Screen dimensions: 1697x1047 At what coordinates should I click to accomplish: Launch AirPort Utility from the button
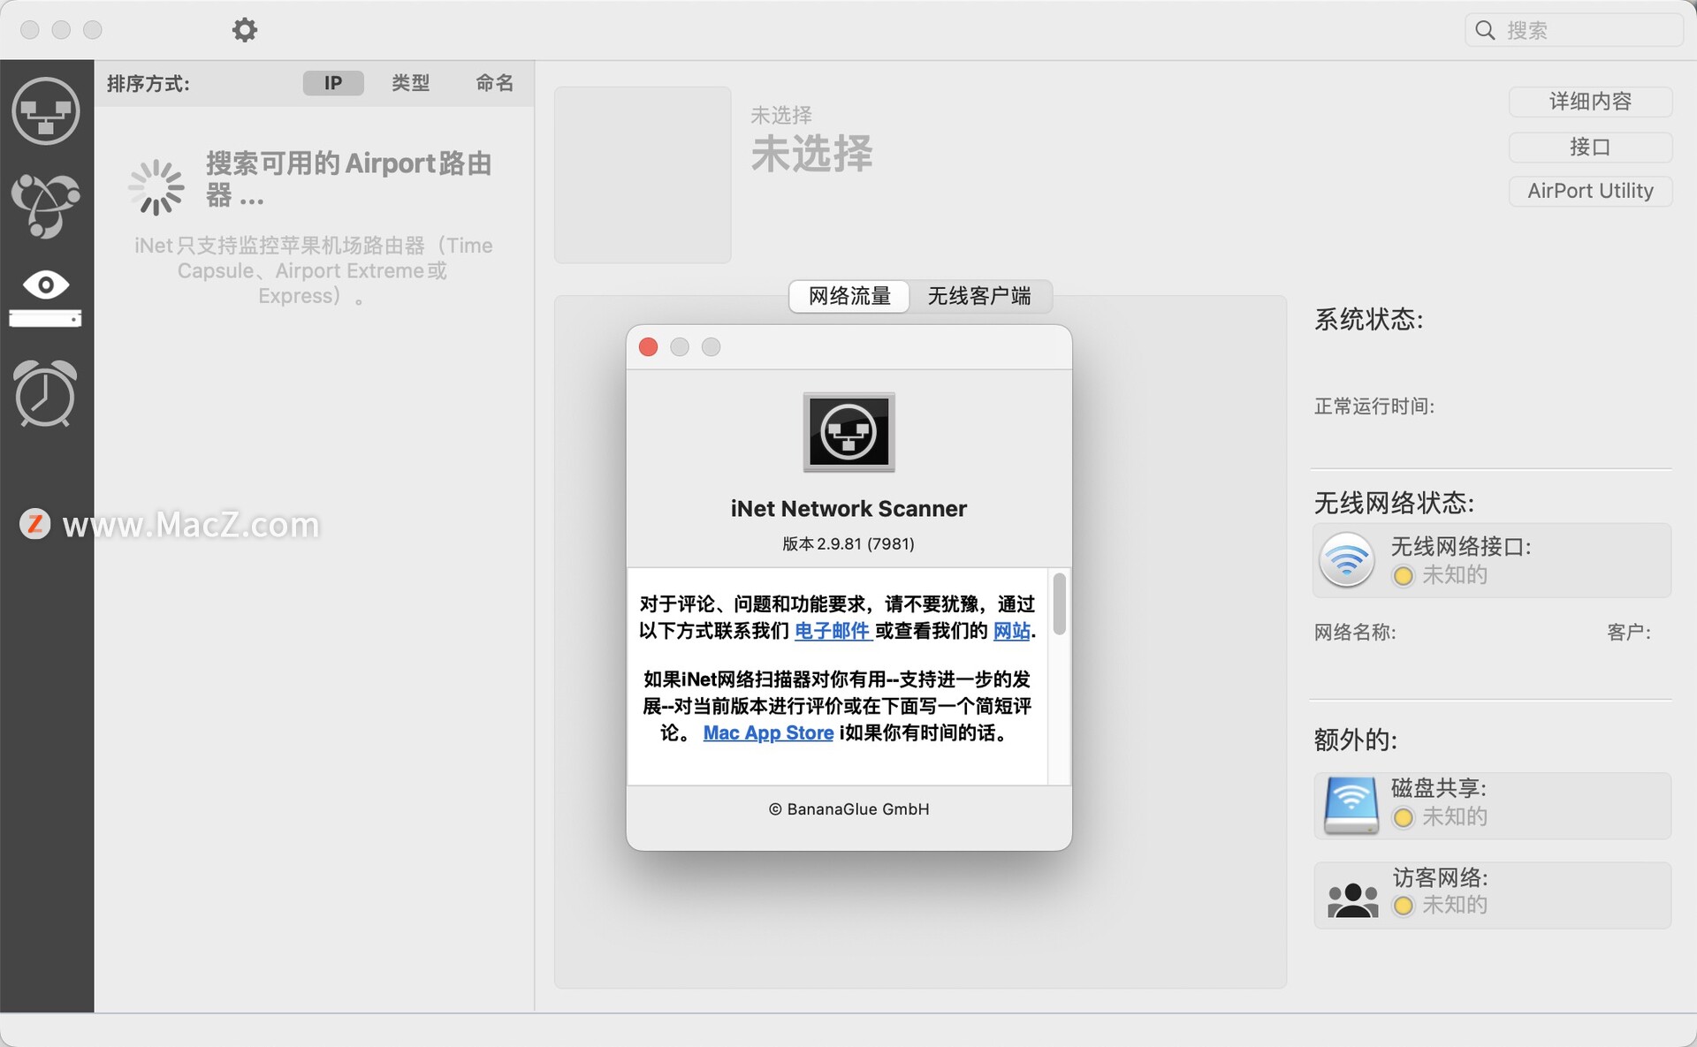[1590, 191]
